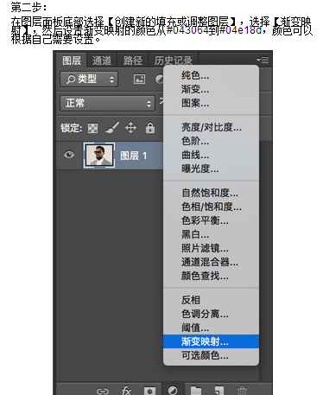Open the layers panel flyout menu
Image resolution: width=323 pixels, height=395 pixels.
click(263, 60)
